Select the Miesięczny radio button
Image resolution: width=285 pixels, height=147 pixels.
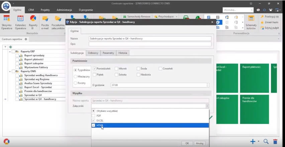(x=75, y=77)
